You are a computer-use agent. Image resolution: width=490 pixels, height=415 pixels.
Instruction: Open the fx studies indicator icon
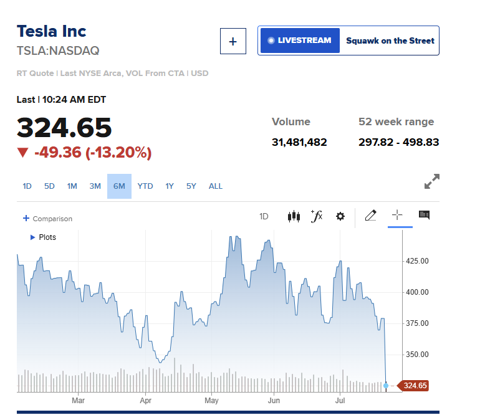coord(317,216)
